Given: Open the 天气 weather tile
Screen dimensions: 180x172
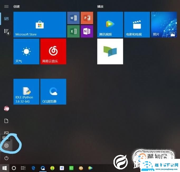Looking at the screenshot, I should point(26,51).
